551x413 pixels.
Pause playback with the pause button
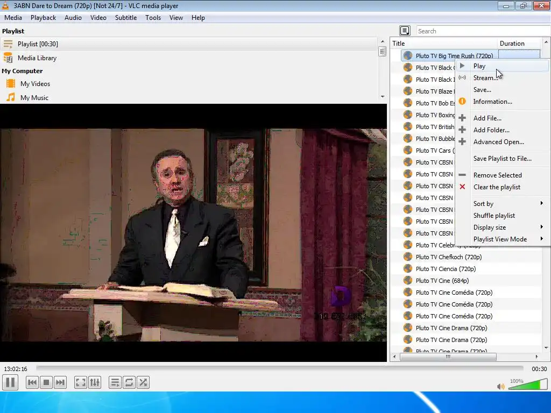[10, 382]
